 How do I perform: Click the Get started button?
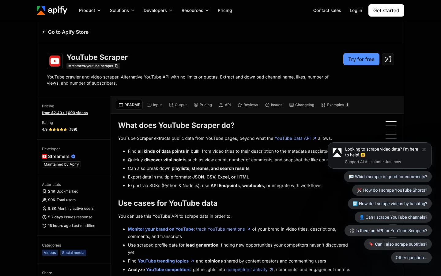click(x=386, y=10)
